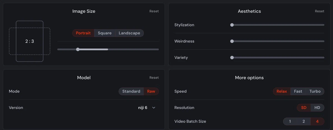Select Portrait image orientation
The width and height of the screenshot is (333, 130).
coord(83,33)
